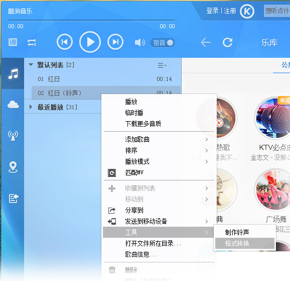Collapse the 默认列表 playlist
The width and height of the screenshot is (290, 281).
[31, 65]
